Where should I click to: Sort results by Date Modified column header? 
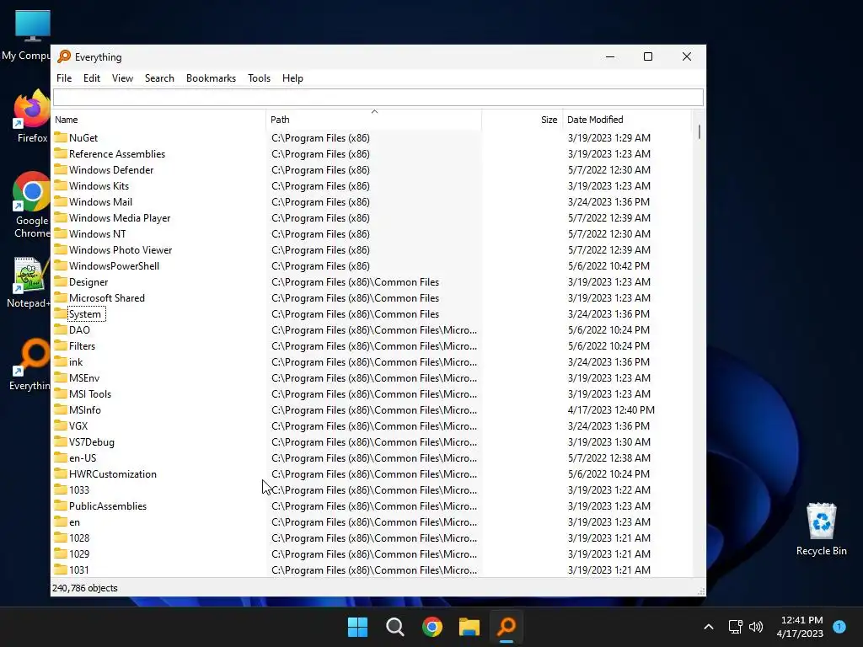point(626,120)
